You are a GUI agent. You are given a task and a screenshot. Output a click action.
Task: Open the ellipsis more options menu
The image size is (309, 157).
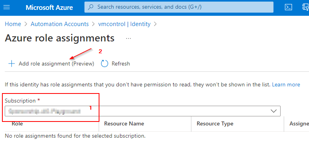click(128, 38)
